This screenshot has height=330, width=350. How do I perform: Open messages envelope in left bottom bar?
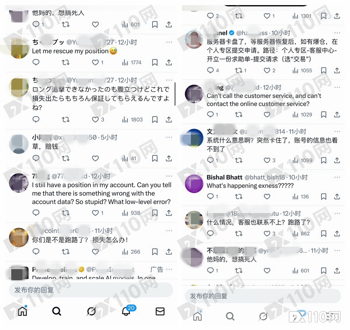[x=160, y=311]
